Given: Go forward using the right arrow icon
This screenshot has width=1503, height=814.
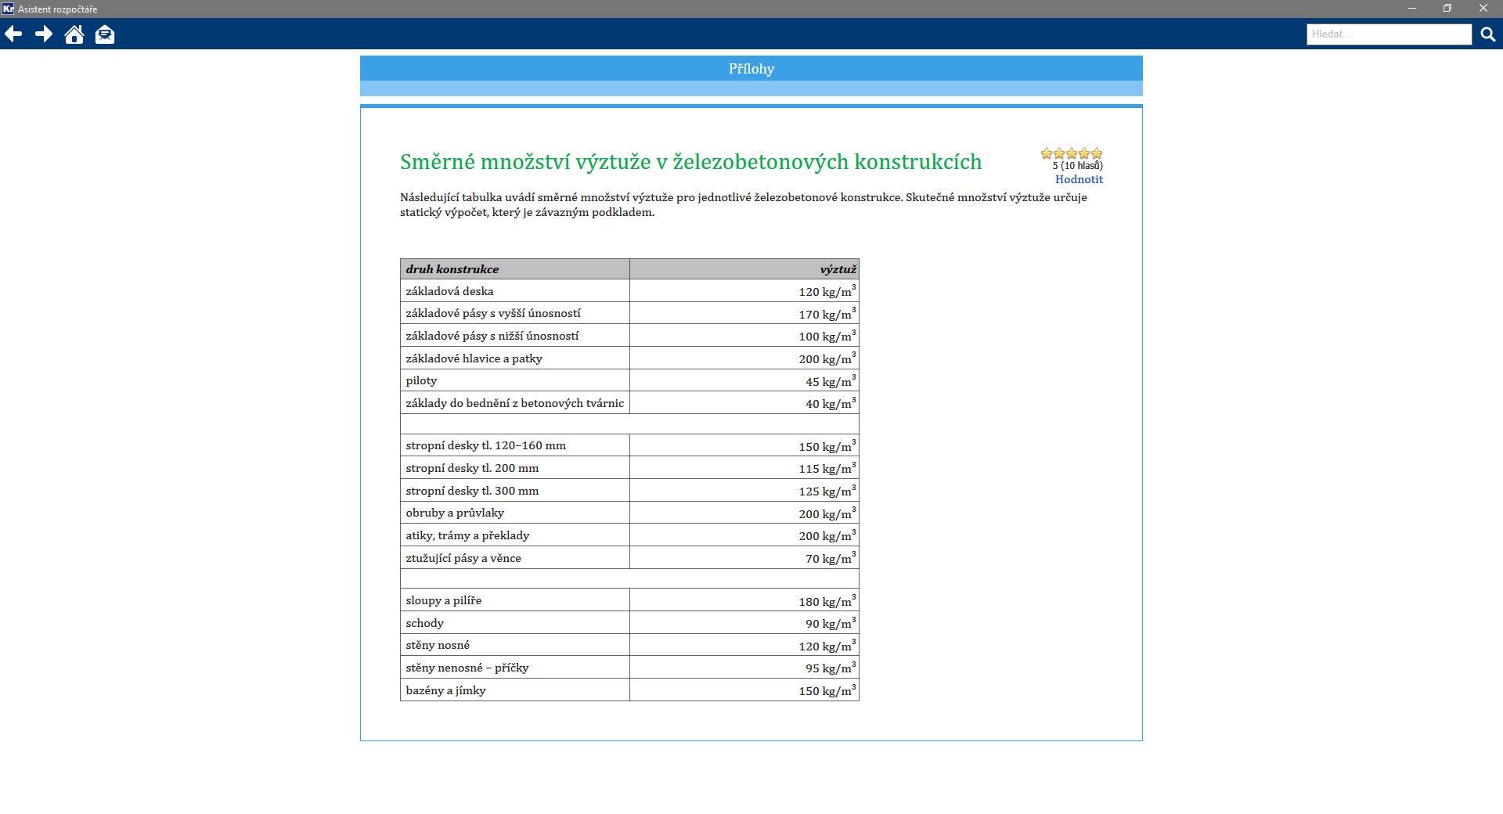Looking at the screenshot, I should pos(44,34).
